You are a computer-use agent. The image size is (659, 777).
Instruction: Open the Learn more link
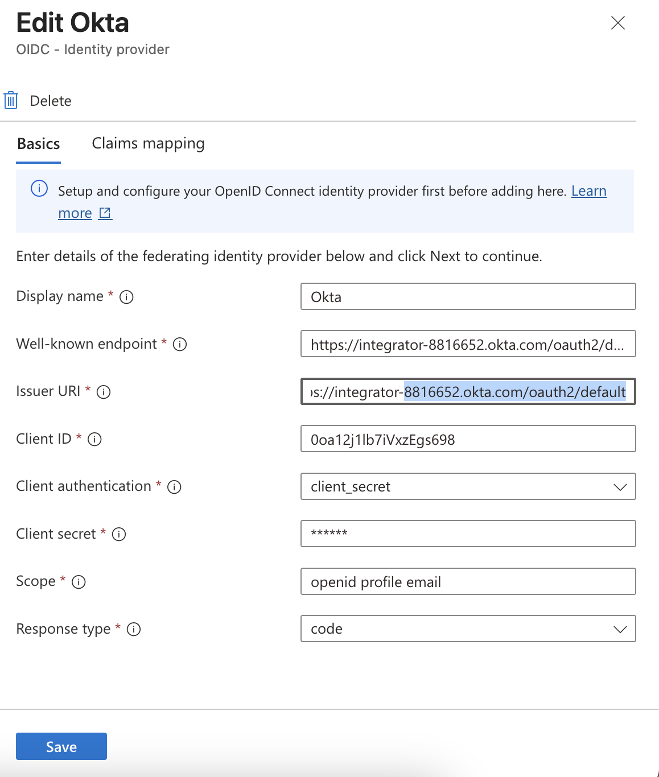point(589,191)
